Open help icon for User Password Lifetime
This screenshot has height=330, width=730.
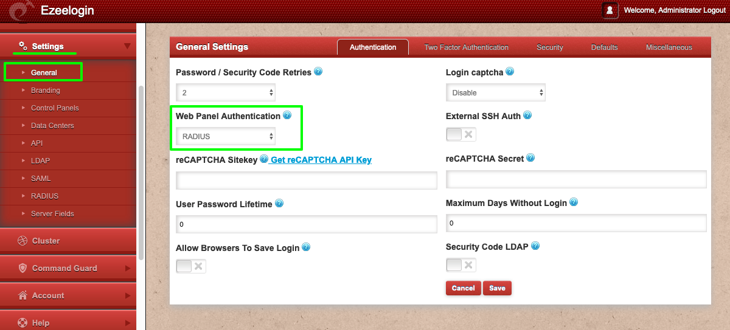click(279, 203)
